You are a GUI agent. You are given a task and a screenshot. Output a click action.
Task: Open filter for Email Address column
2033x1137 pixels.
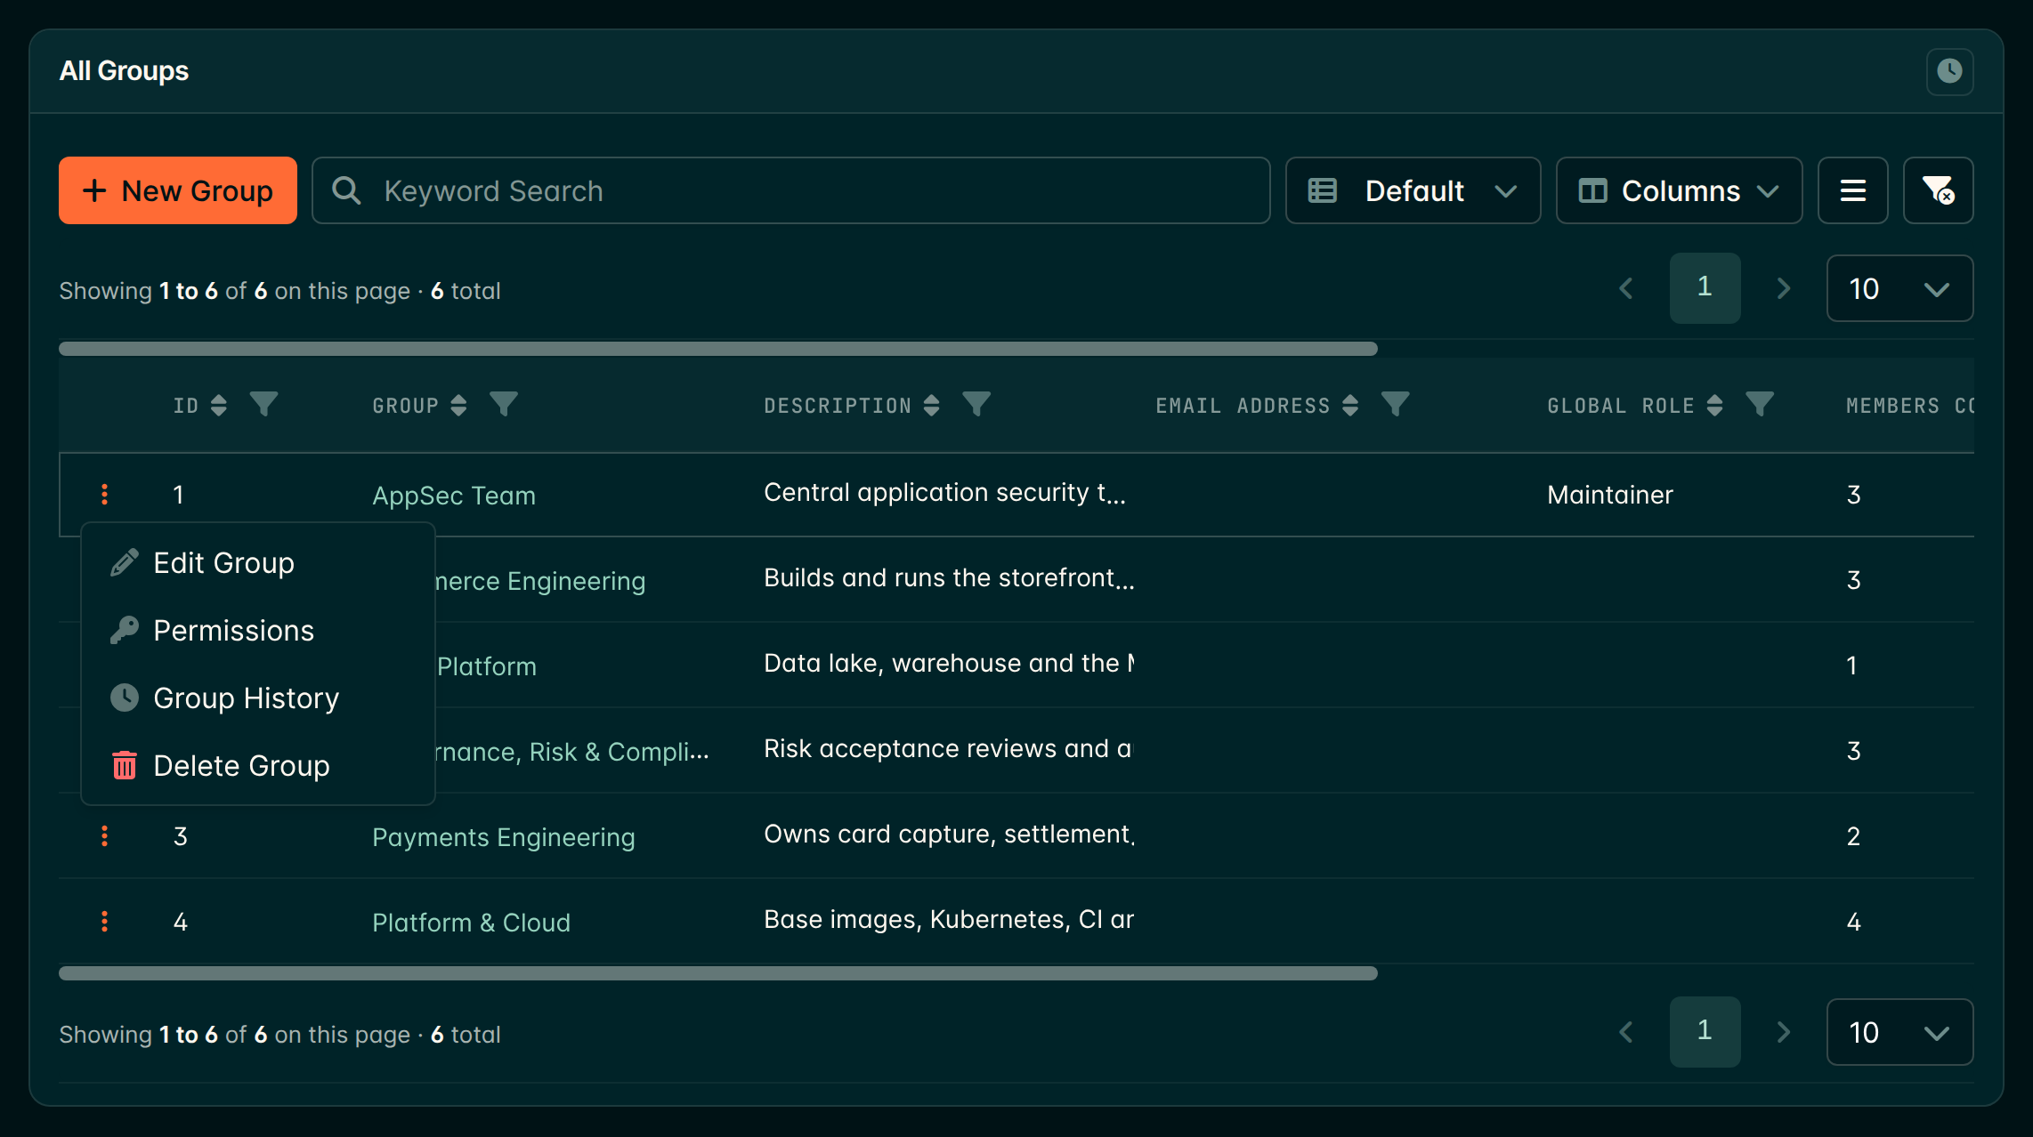tap(1395, 405)
